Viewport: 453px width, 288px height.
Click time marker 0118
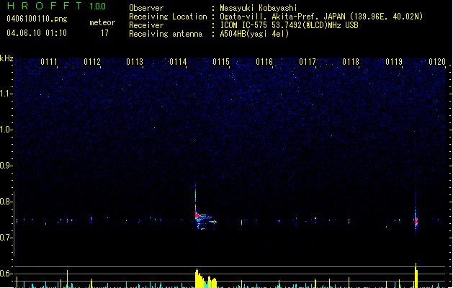(351, 62)
